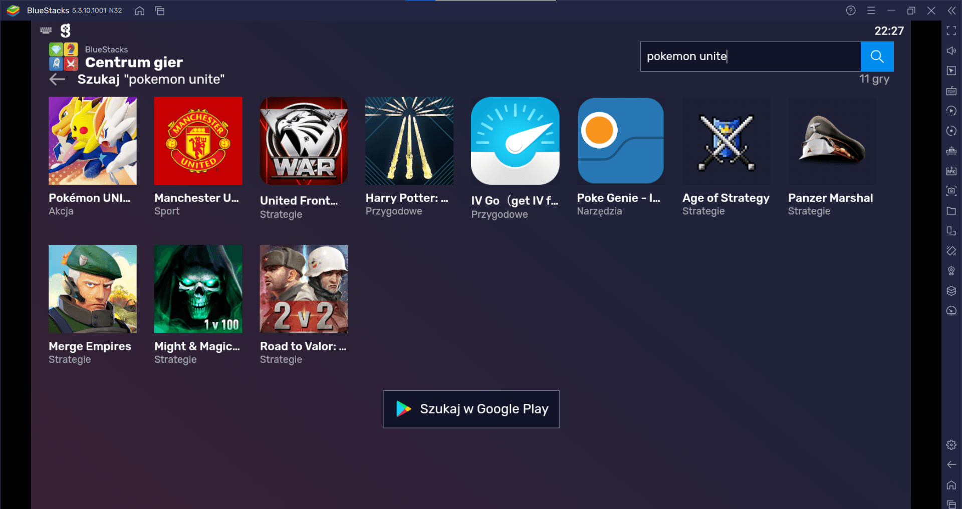Click the magnifier search button
The width and height of the screenshot is (962, 509).
coord(877,57)
